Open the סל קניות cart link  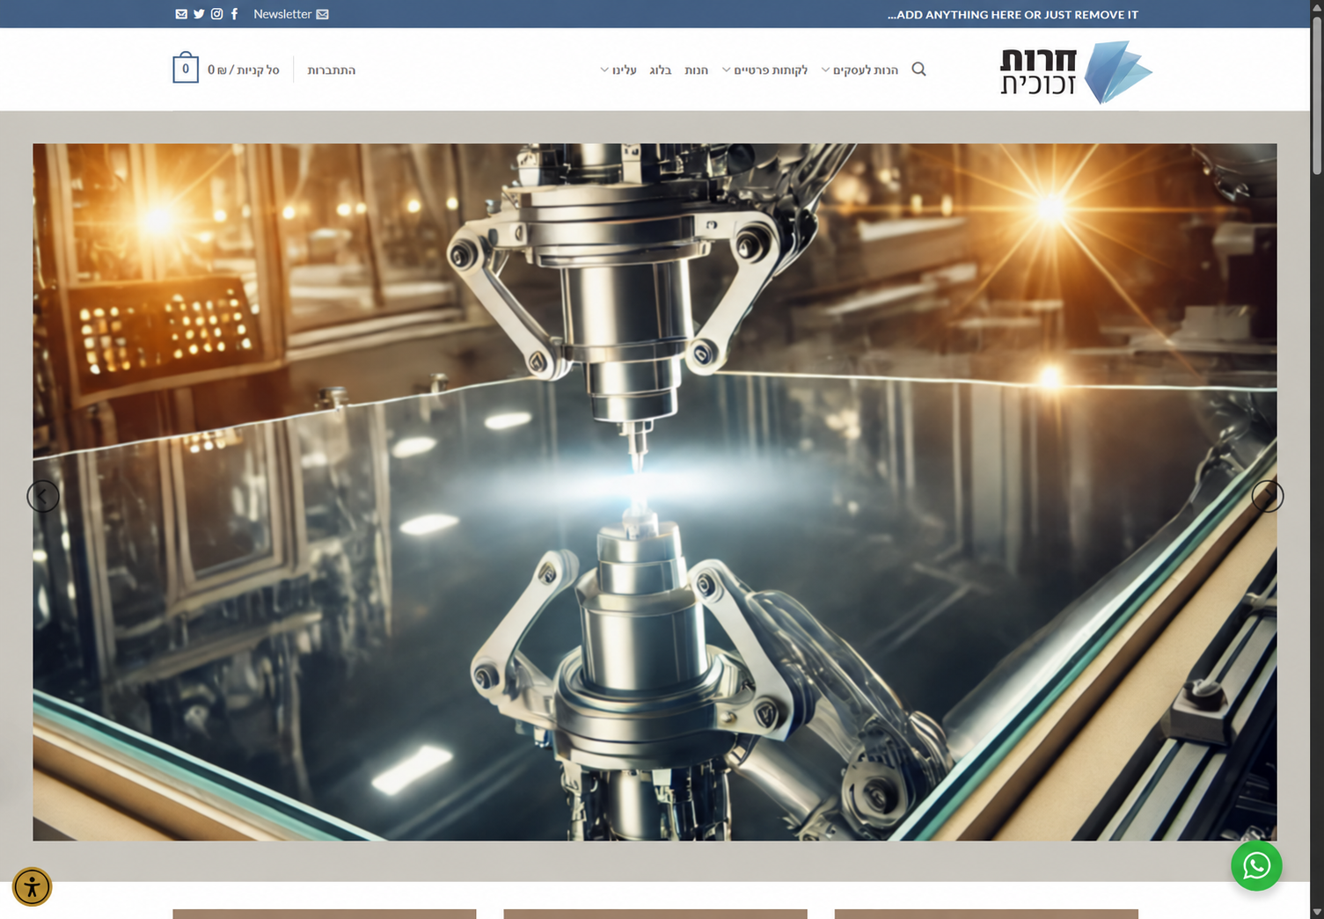click(244, 69)
